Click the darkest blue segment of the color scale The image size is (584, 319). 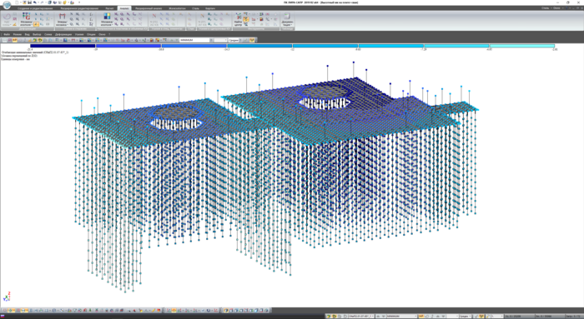click(x=63, y=46)
